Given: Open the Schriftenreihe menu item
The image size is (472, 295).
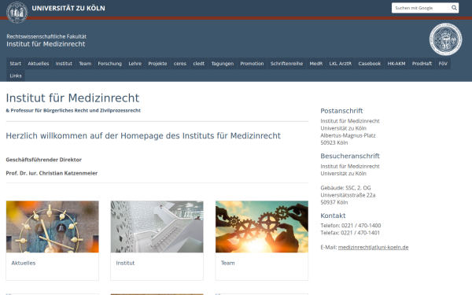Looking at the screenshot, I should (286, 64).
